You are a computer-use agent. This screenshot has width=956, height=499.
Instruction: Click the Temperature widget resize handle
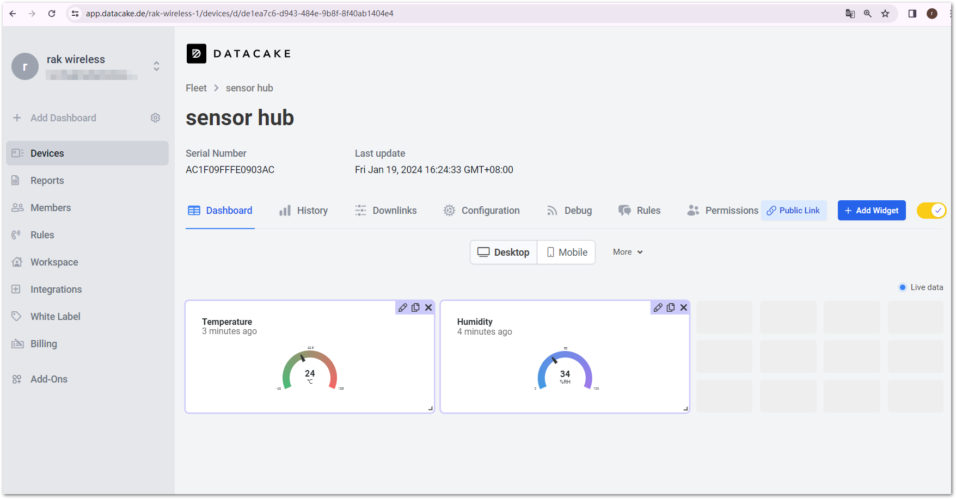431,409
